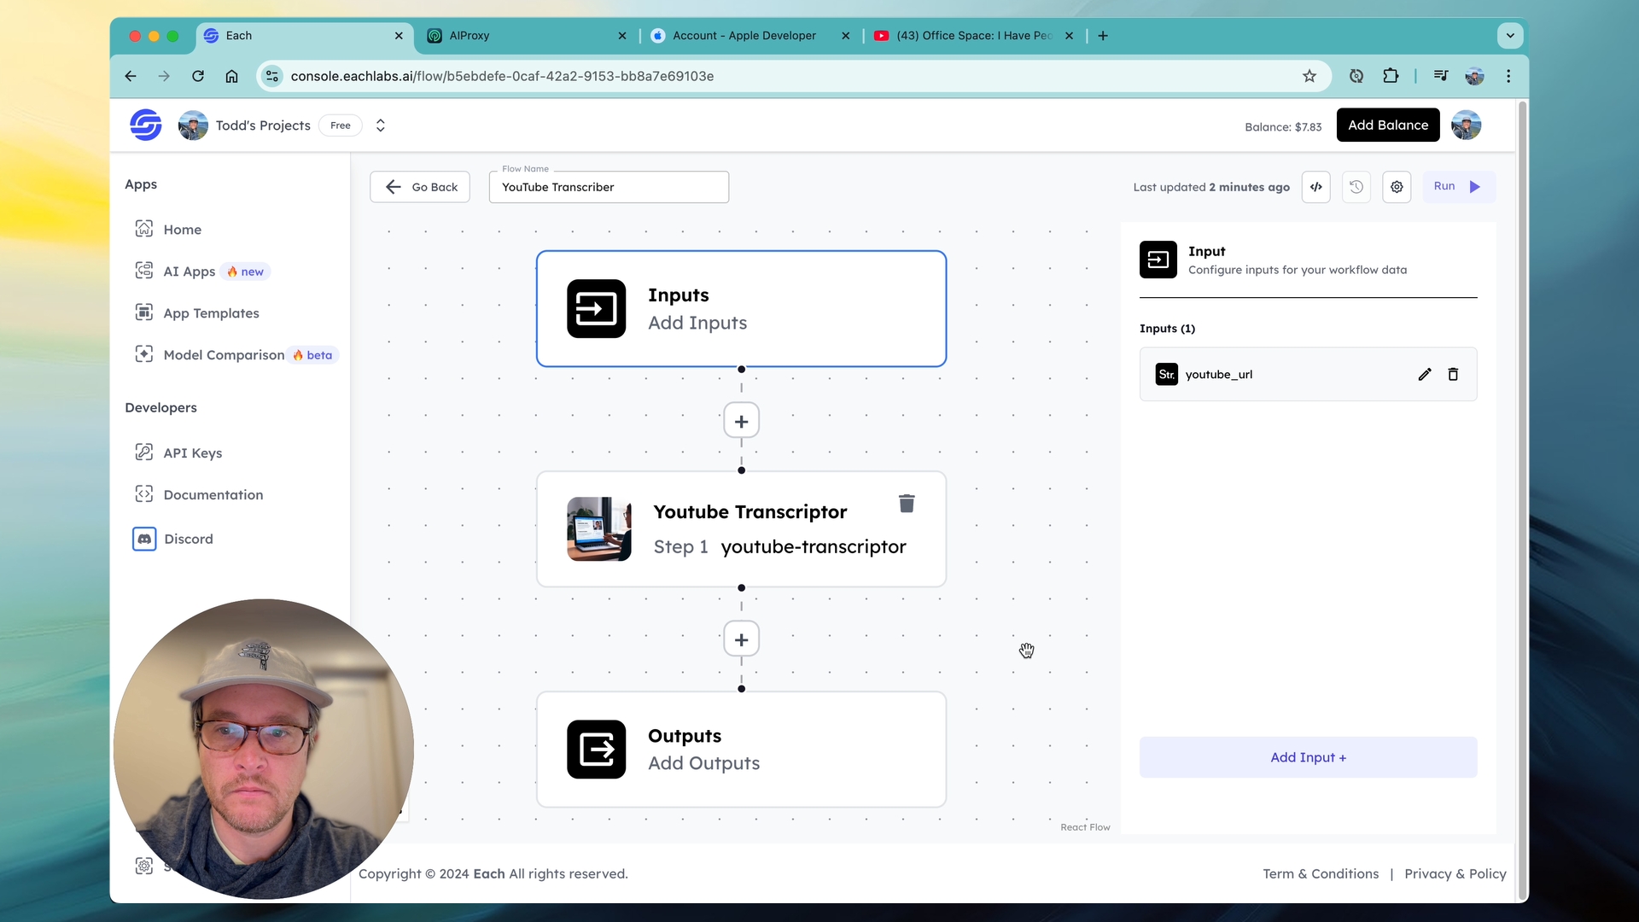Screen dimensions: 1639x922
Task: Click the Home sidebar icon
Action: pos(144,229)
